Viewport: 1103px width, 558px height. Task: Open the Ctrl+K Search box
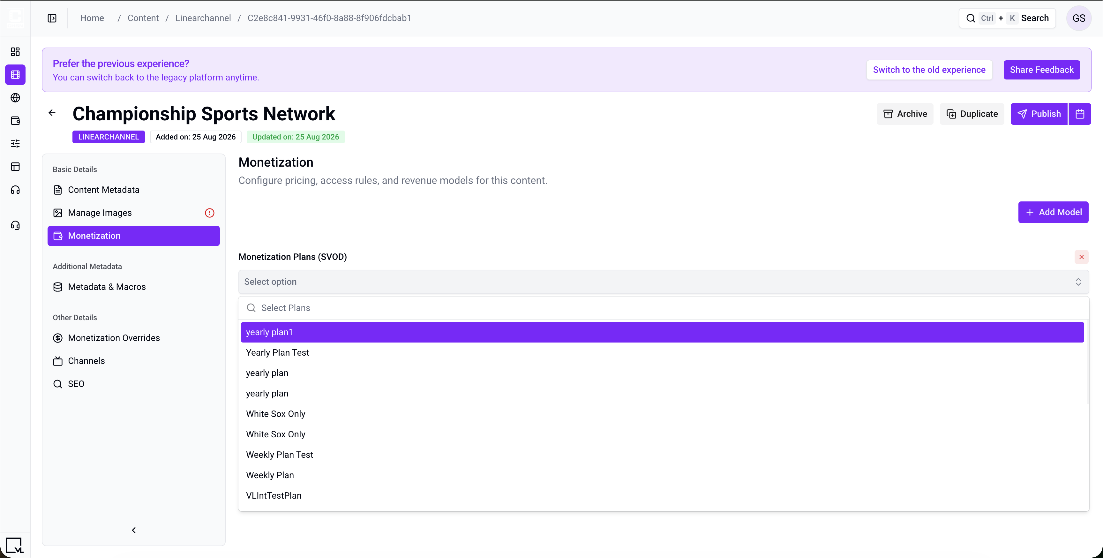click(1007, 18)
